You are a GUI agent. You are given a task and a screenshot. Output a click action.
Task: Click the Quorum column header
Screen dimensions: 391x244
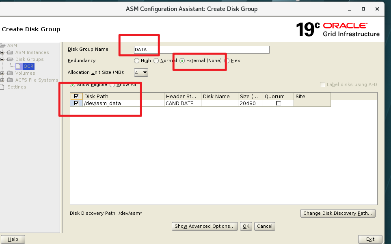point(278,97)
